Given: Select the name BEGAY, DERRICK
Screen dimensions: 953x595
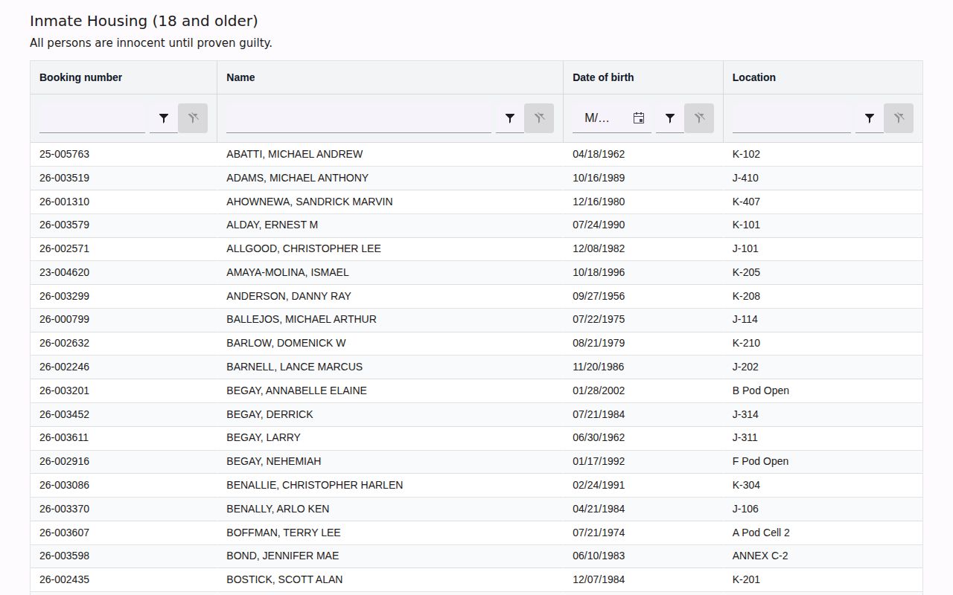Looking at the screenshot, I should click(x=270, y=414).
